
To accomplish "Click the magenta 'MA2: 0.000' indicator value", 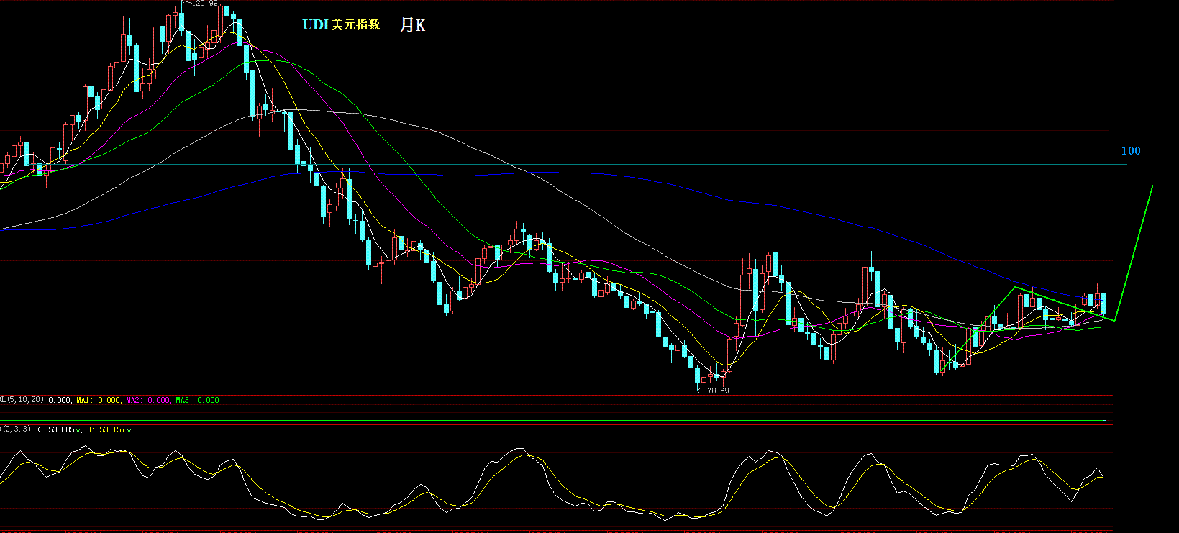I will coord(148,400).
